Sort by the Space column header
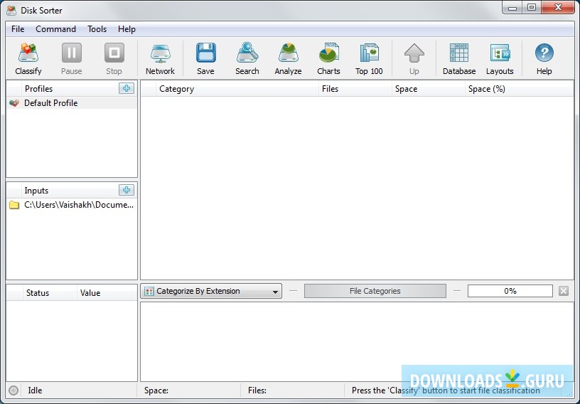The height and width of the screenshot is (404, 580). coord(429,89)
